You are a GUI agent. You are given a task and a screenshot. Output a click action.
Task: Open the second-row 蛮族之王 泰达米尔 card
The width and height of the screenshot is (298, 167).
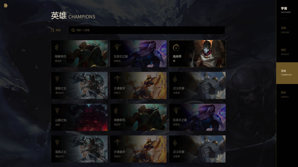[x=79, y=85]
